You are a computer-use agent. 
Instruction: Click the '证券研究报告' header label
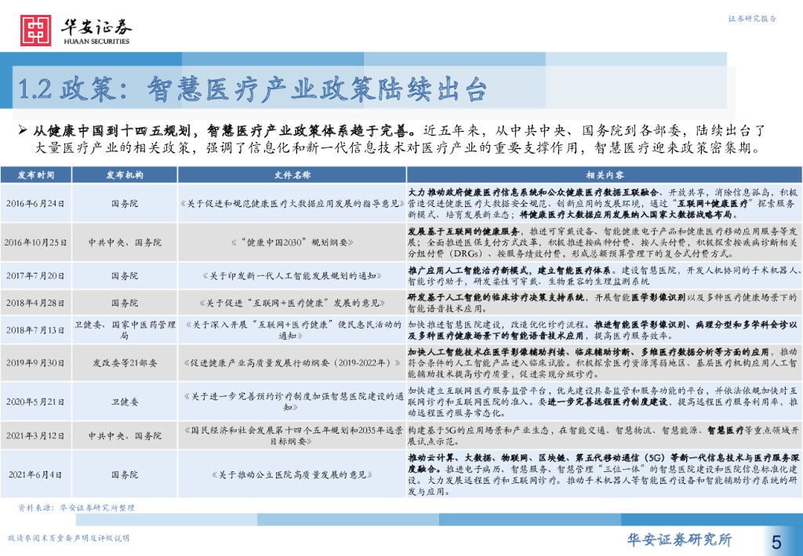click(x=752, y=19)
